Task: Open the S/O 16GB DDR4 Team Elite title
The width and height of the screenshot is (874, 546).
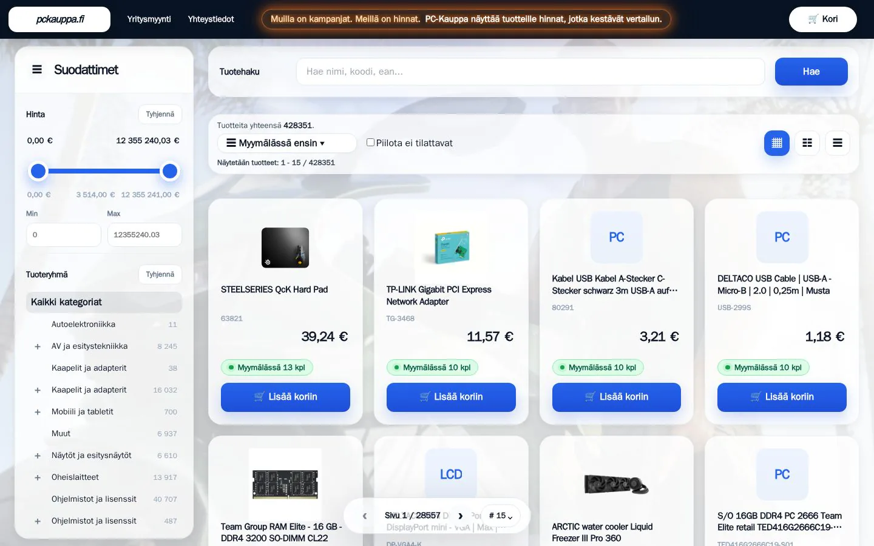Action: (780, 521)
